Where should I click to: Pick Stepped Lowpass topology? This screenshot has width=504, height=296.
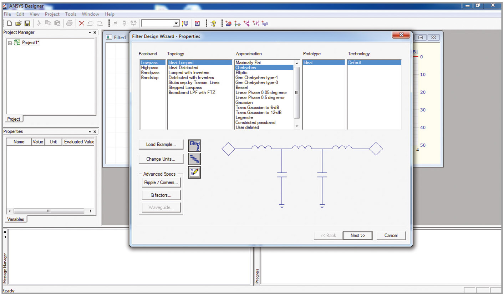(185, 88)
